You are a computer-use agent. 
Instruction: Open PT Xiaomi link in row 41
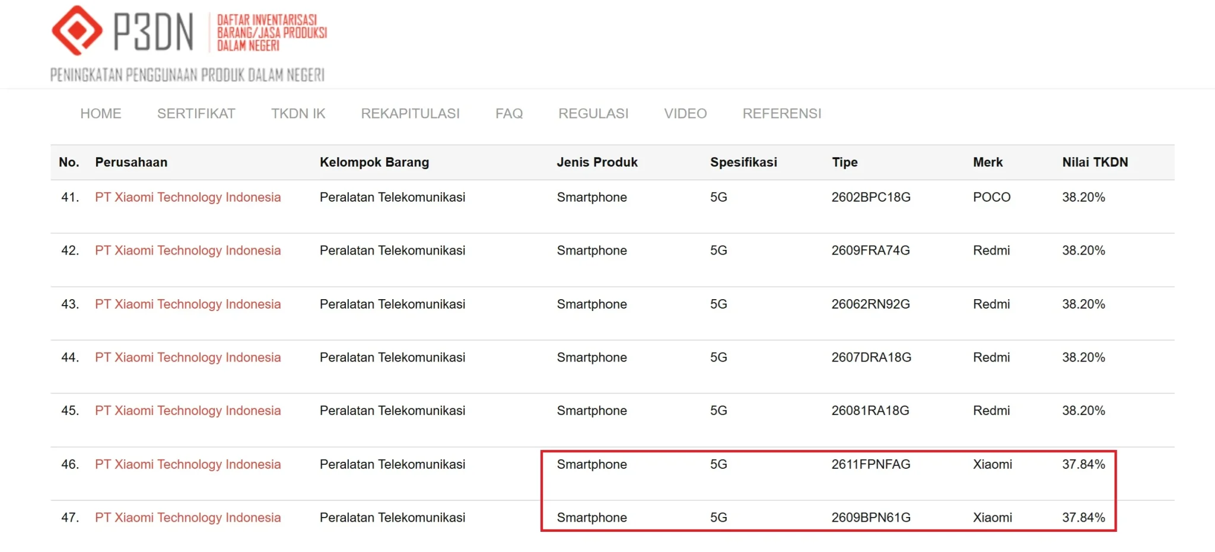click(188, 197)
